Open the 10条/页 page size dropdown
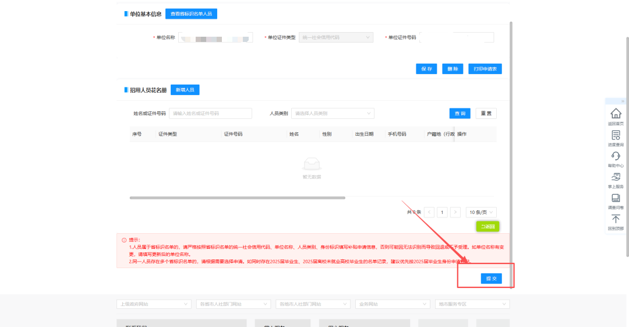 [x=481, y=212]
